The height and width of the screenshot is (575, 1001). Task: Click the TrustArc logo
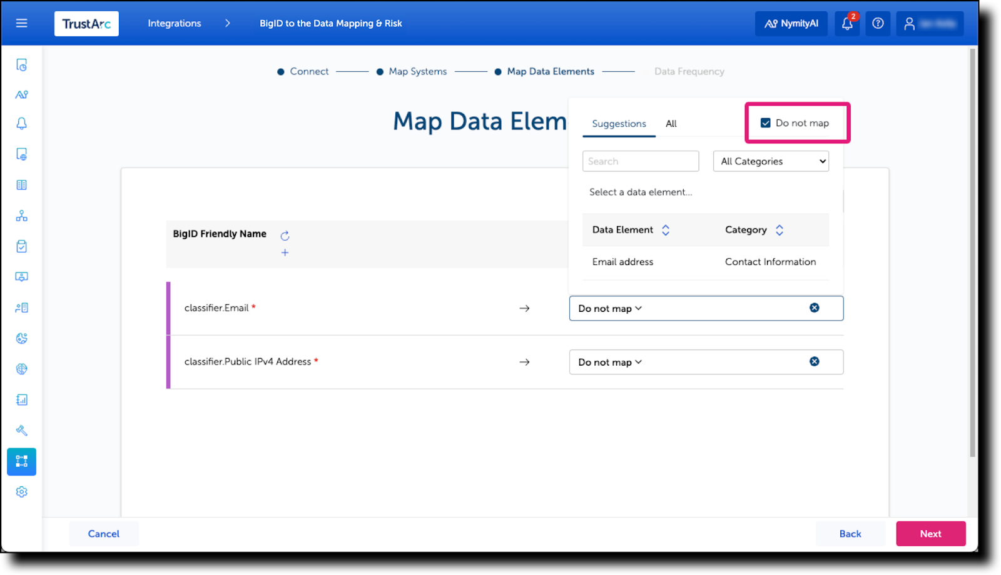[x=86, y=24]
